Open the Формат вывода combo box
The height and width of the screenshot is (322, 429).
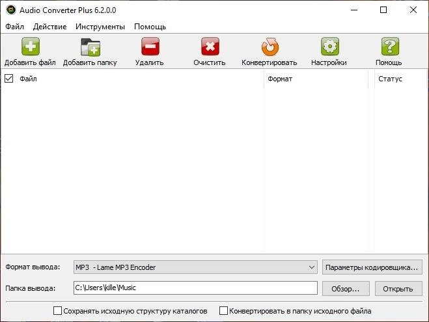point(195,267)
